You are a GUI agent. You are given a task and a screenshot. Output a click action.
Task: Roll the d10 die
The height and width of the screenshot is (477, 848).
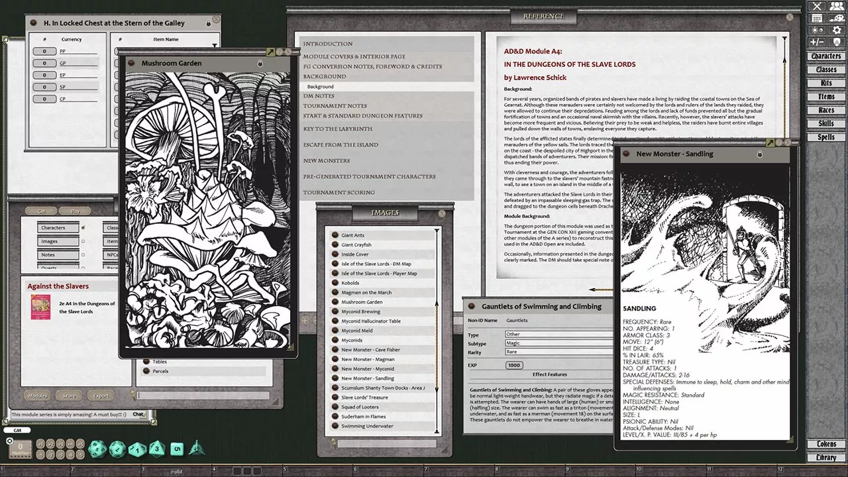point(137,449)
